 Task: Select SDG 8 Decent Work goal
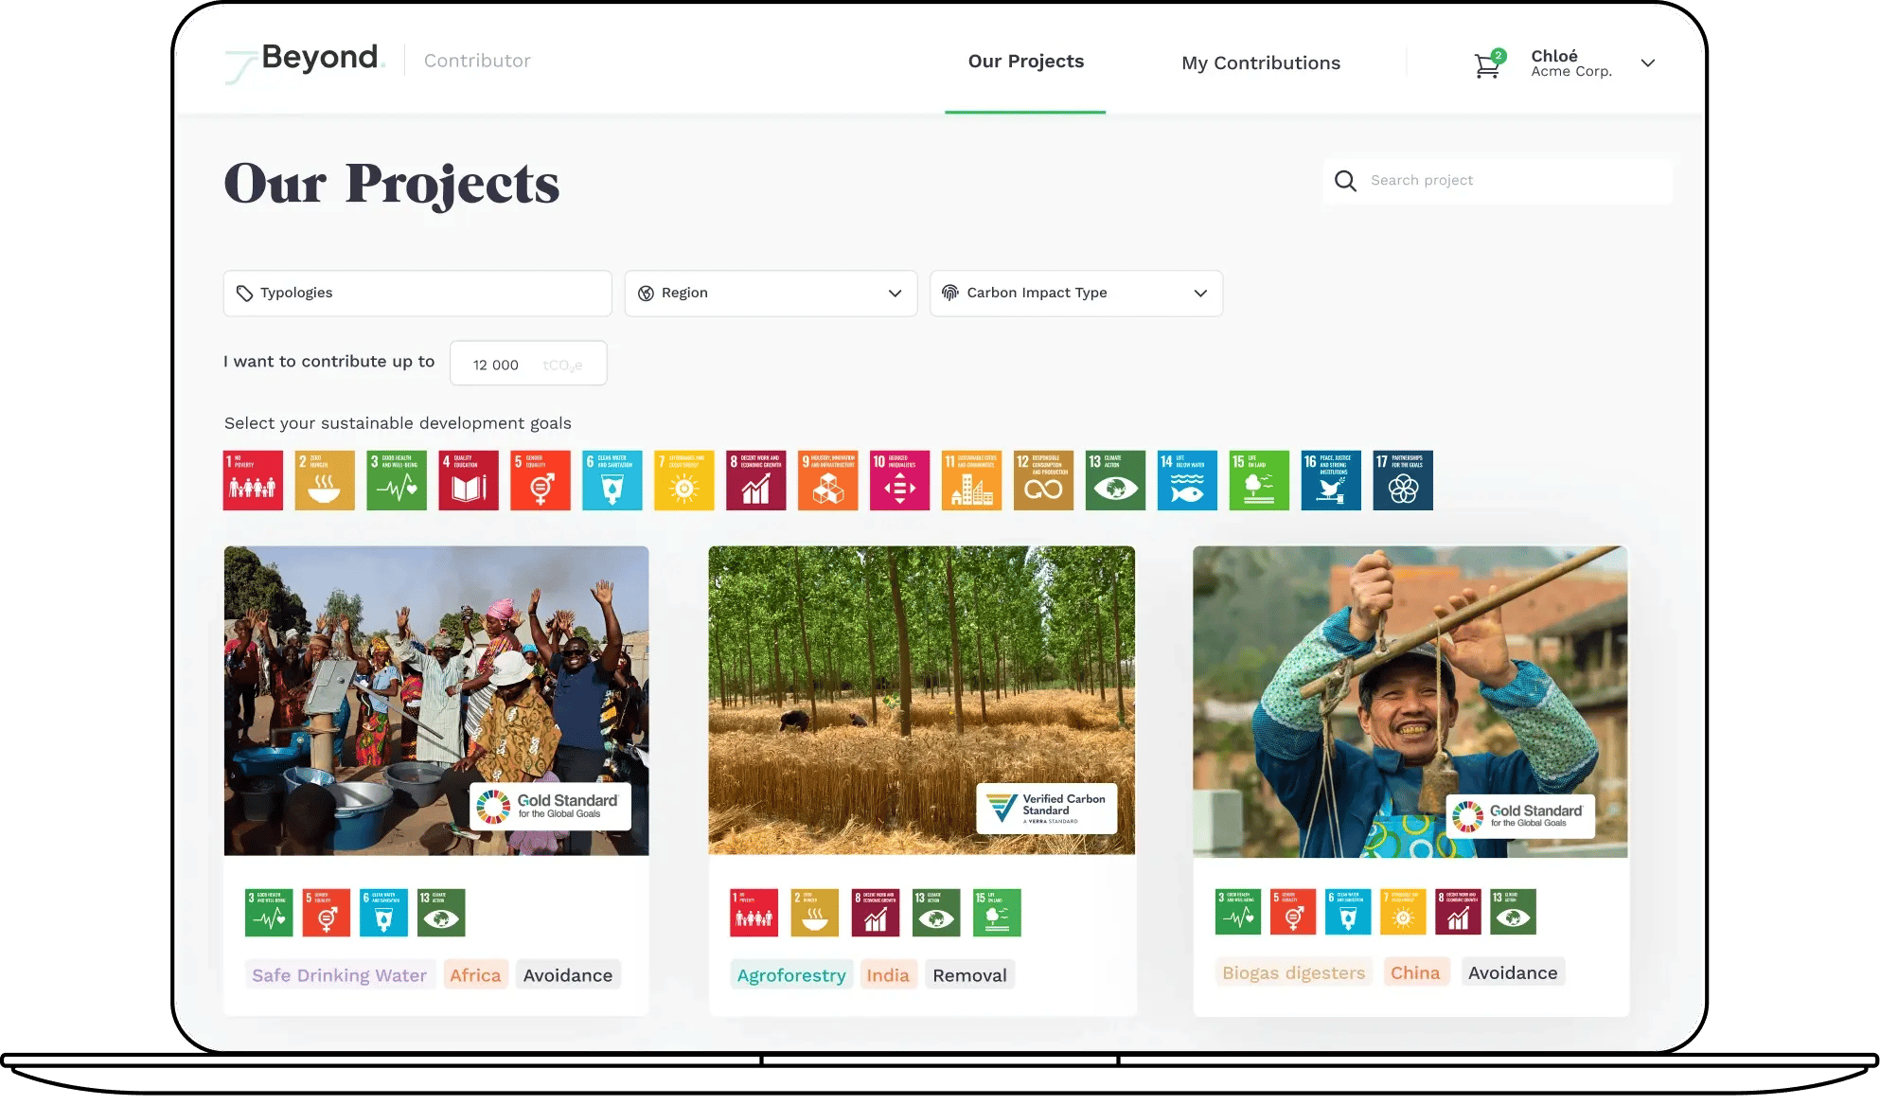[755, 481]
